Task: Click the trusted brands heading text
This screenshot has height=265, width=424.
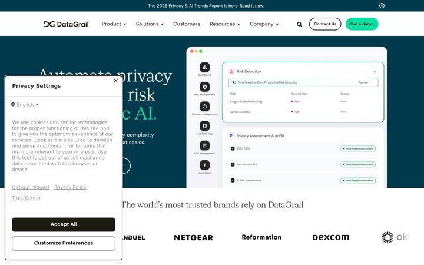Action: [212, 205]
